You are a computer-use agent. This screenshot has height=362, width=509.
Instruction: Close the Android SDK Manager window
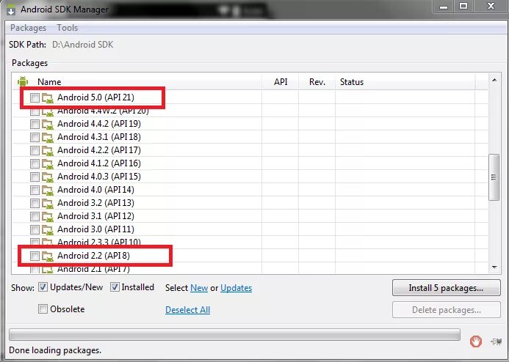tap(490, 7)
